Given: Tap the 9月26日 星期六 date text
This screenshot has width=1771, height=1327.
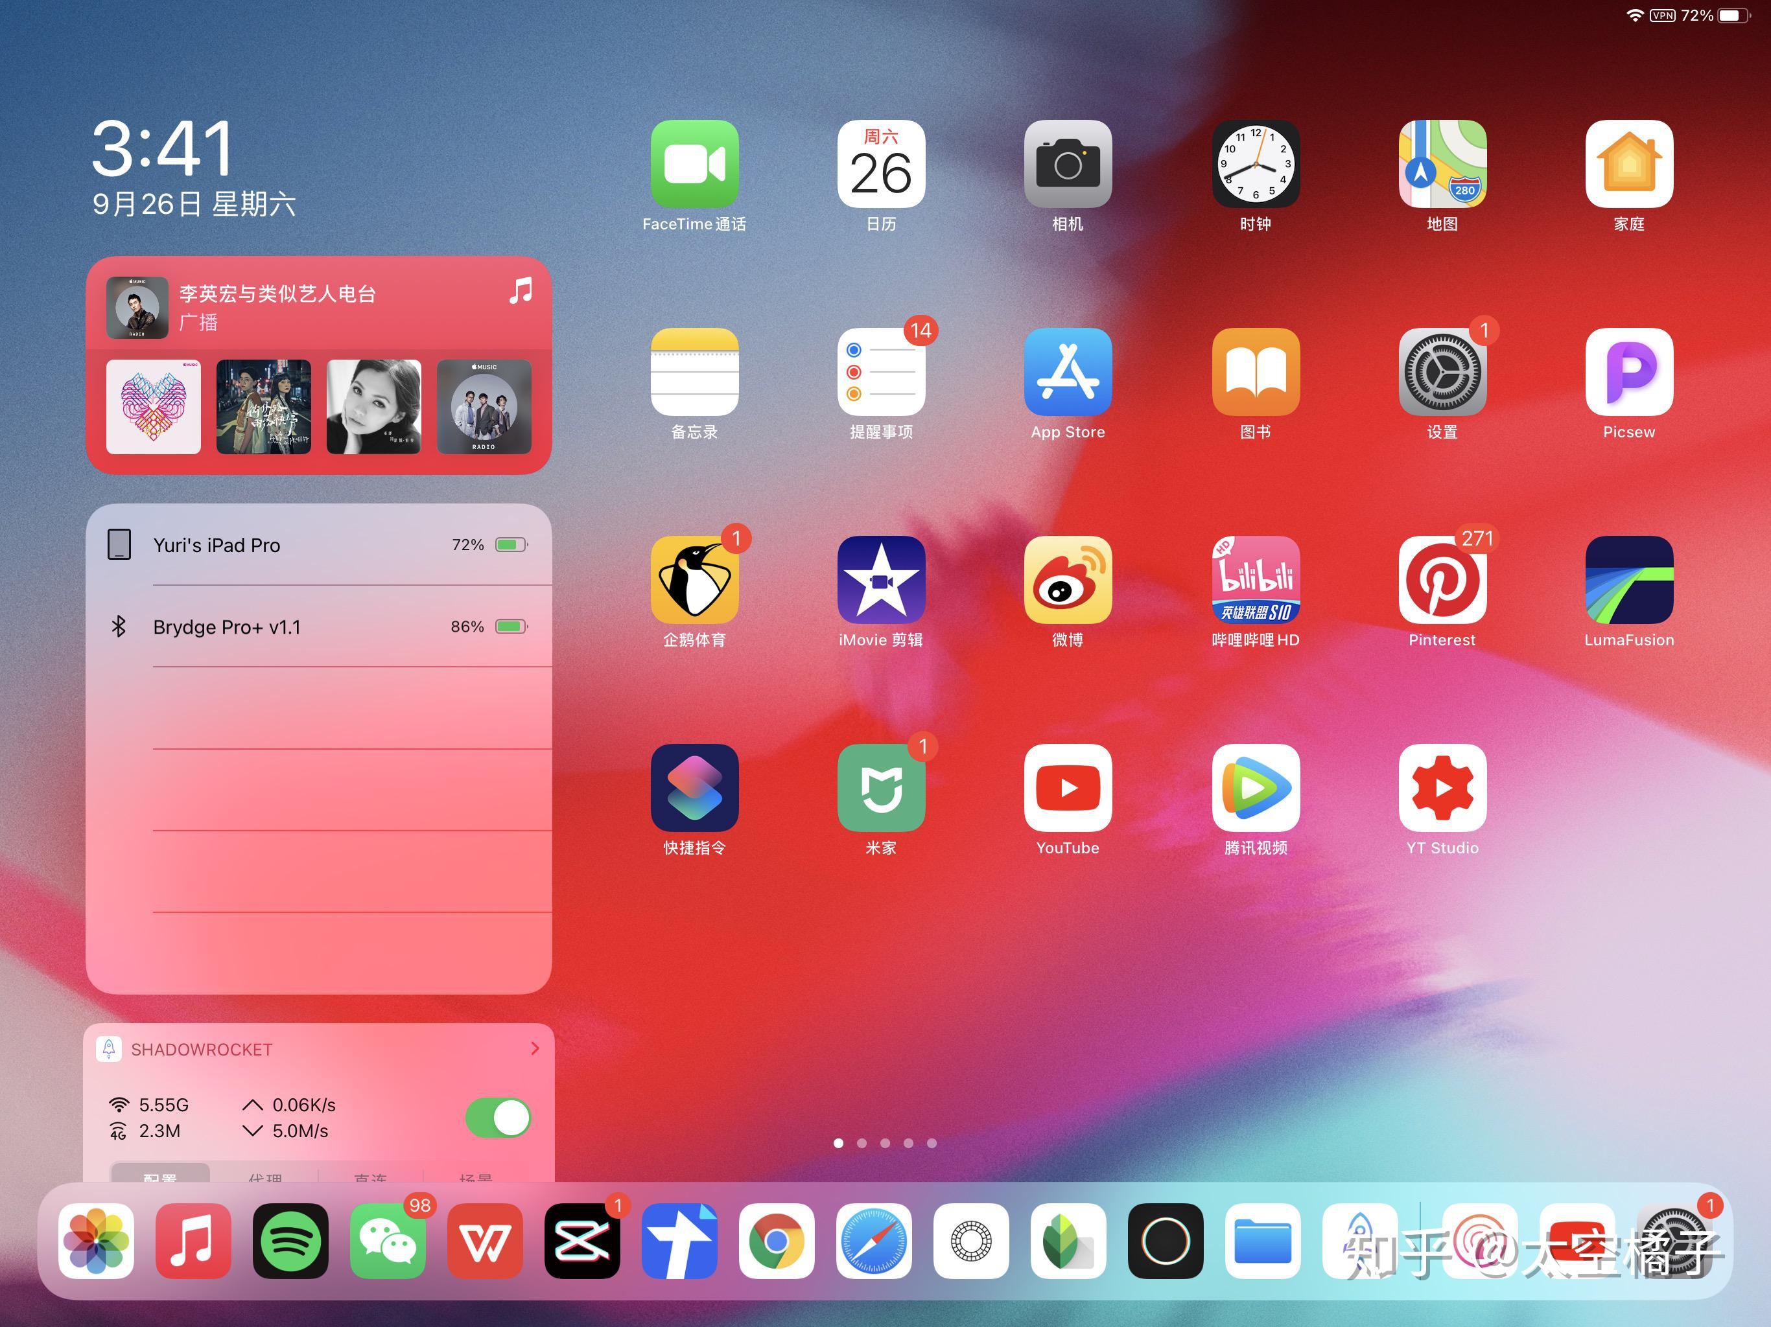Looking at the screenshot, I should [194, 204].
